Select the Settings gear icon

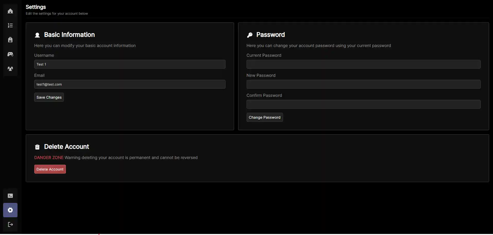click(10, 210)
